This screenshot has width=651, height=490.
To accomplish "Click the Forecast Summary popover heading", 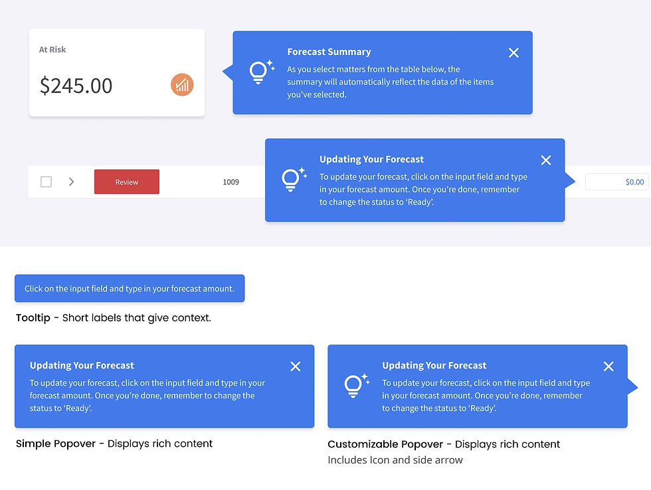I will [x=329, y=52].
